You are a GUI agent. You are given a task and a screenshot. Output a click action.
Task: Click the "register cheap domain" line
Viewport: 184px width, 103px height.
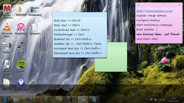pos(152,15)
